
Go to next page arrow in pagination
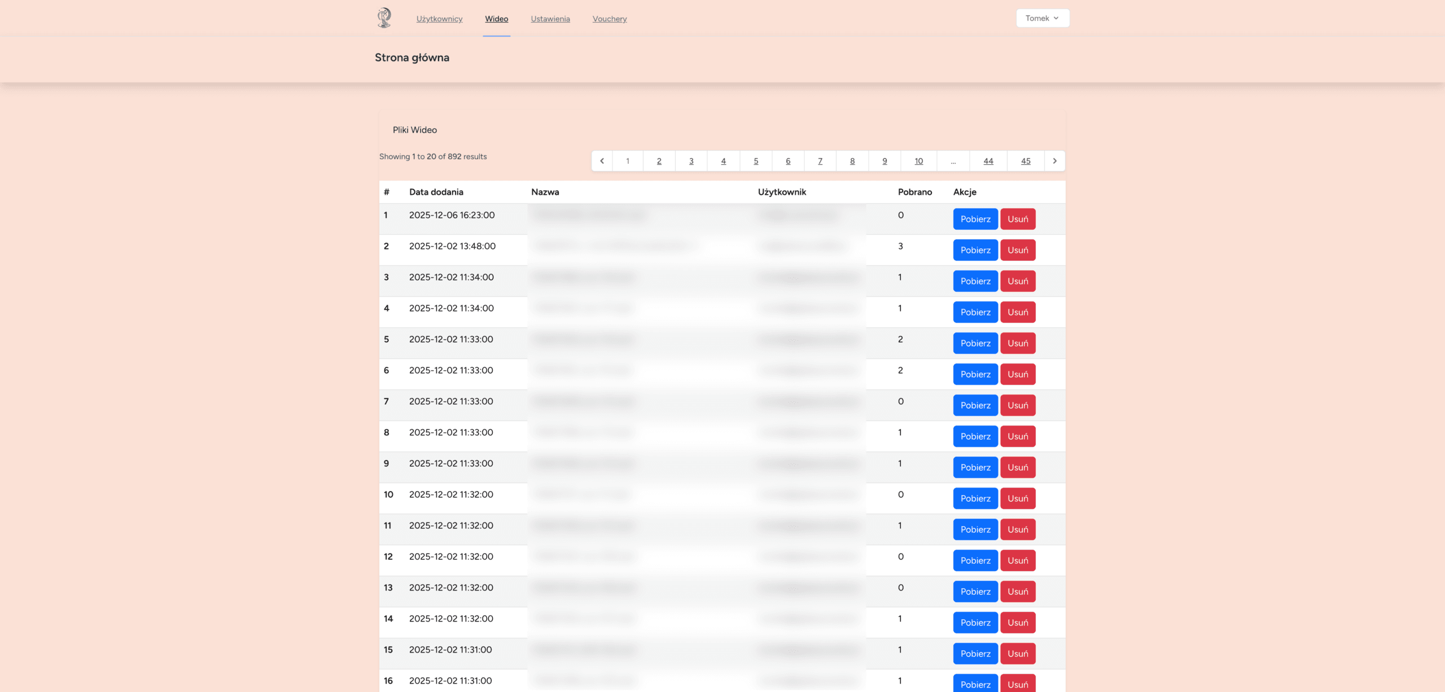1054,161
